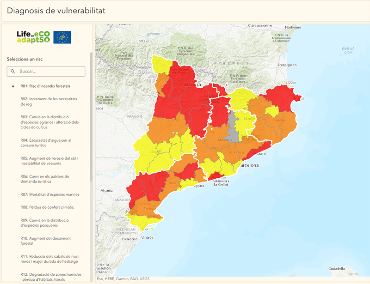Viewport: 370px width, 284px height.
Task: Choose R05 augment de l'erosió del sòl
Action: tap(49, 161)
